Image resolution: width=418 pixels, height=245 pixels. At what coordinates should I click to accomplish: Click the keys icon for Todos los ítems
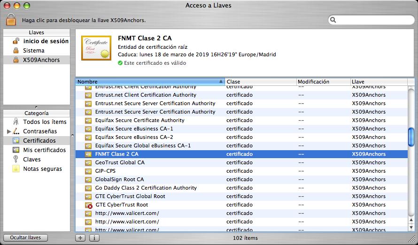coord(16,122)
